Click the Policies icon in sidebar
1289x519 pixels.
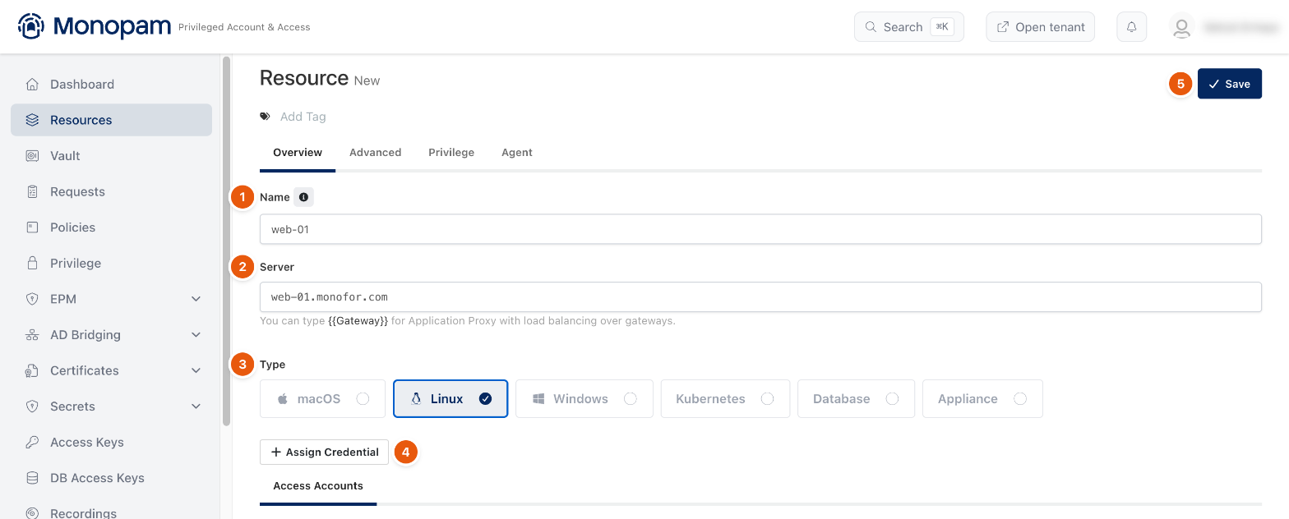(32, 227)
